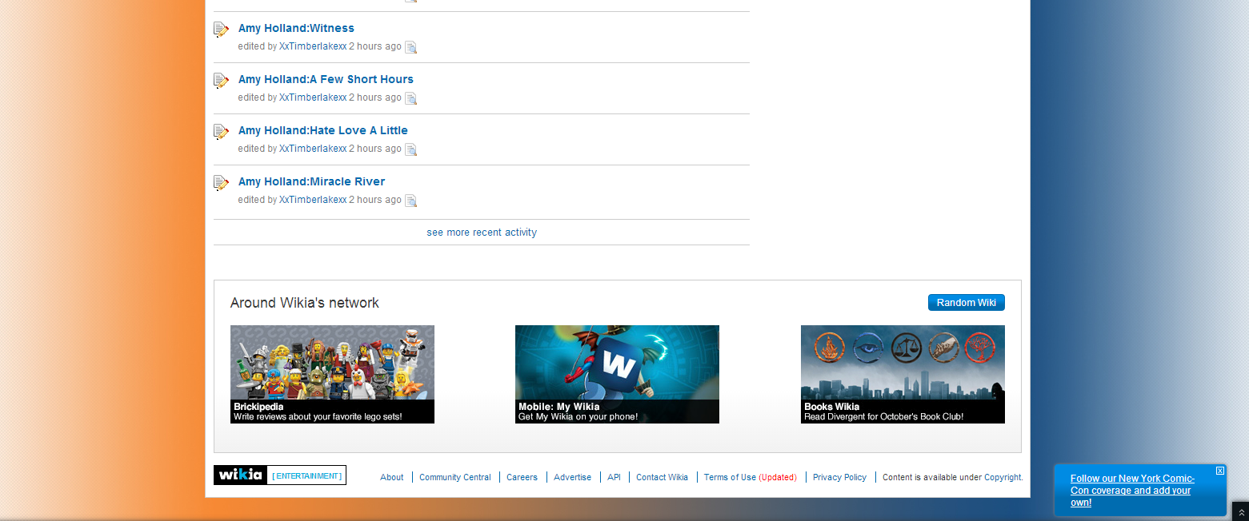Open XxTimberlakexx profile in Hate Love A Little row
Image resolution: width=1249 pixels, height=521 pixels.
coord(313,149)
